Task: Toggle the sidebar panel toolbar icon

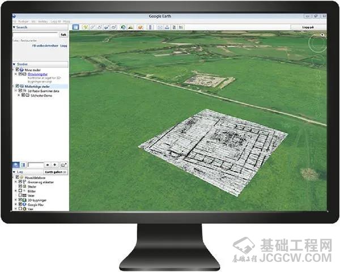Action: coord(75,26)
